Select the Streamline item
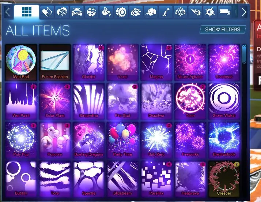This screenshot has width=261, height=202. pos(89,101)
